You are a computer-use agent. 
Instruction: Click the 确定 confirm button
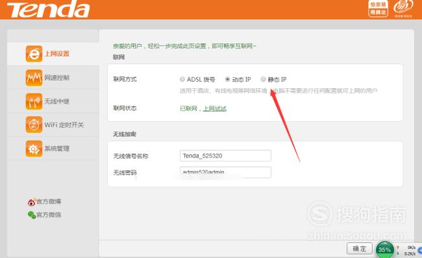(x=360, y=249)
